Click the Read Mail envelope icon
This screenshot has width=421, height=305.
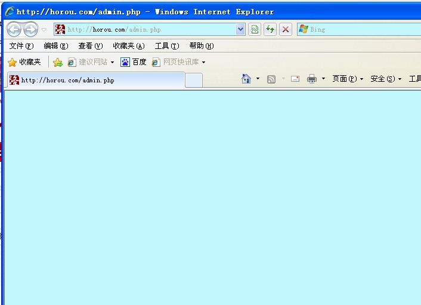295,79
